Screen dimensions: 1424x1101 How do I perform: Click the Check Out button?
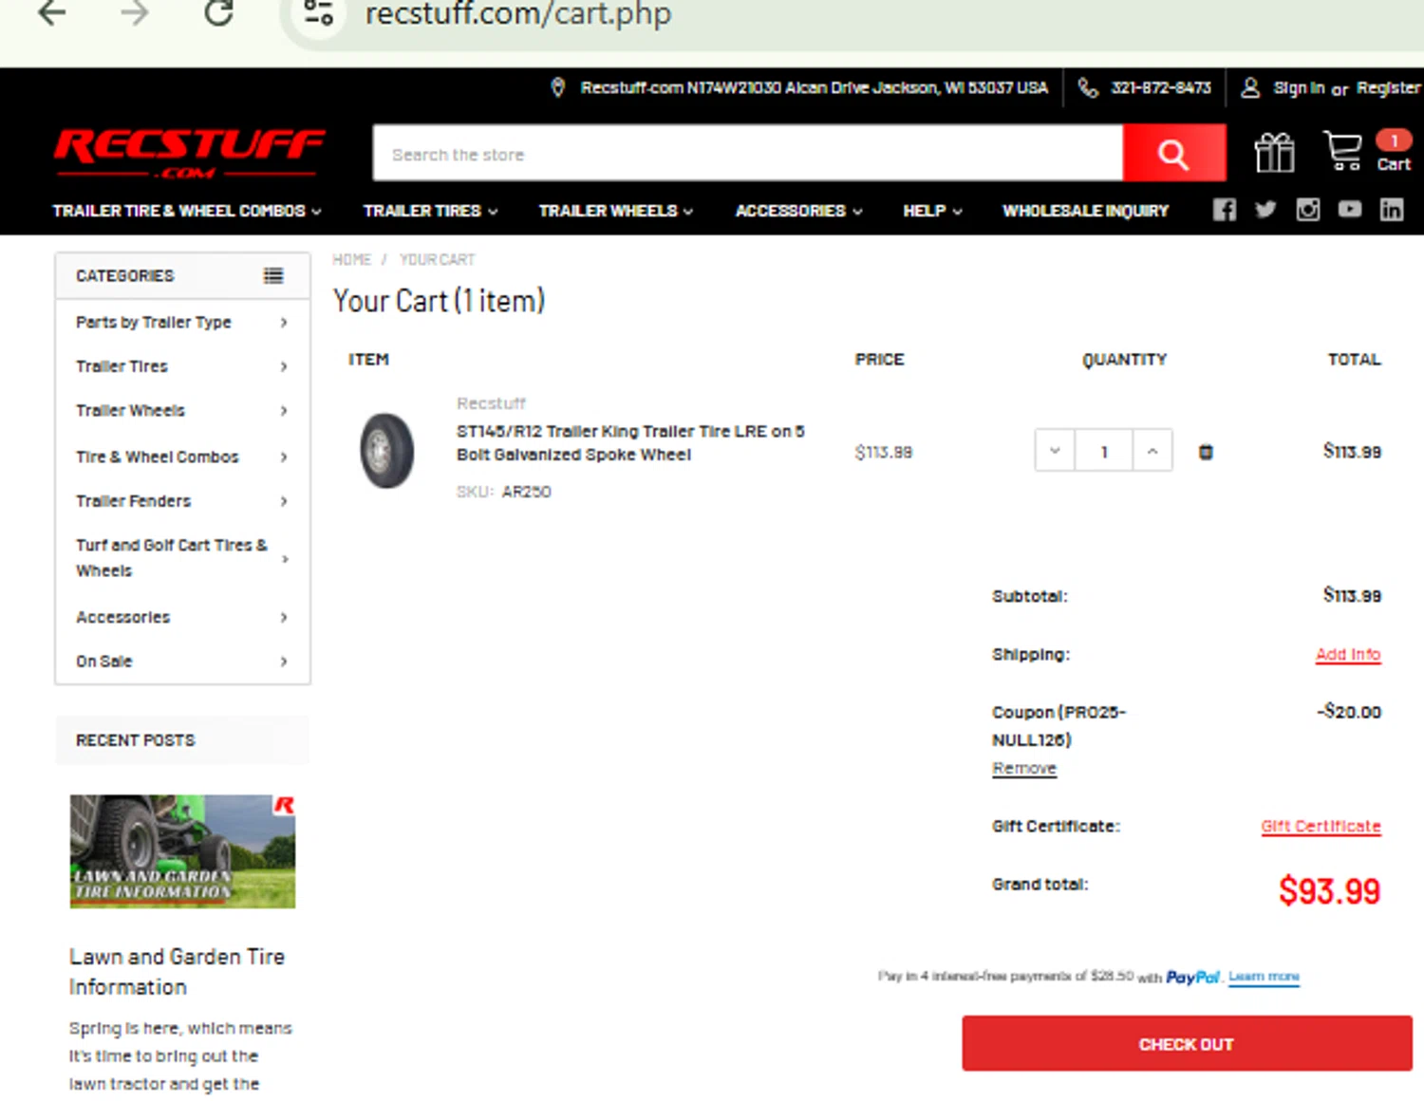1187,1044
